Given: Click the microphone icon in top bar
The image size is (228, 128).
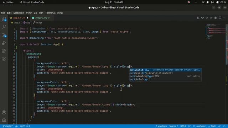Looking at the screenshot, I should (212, 2).
